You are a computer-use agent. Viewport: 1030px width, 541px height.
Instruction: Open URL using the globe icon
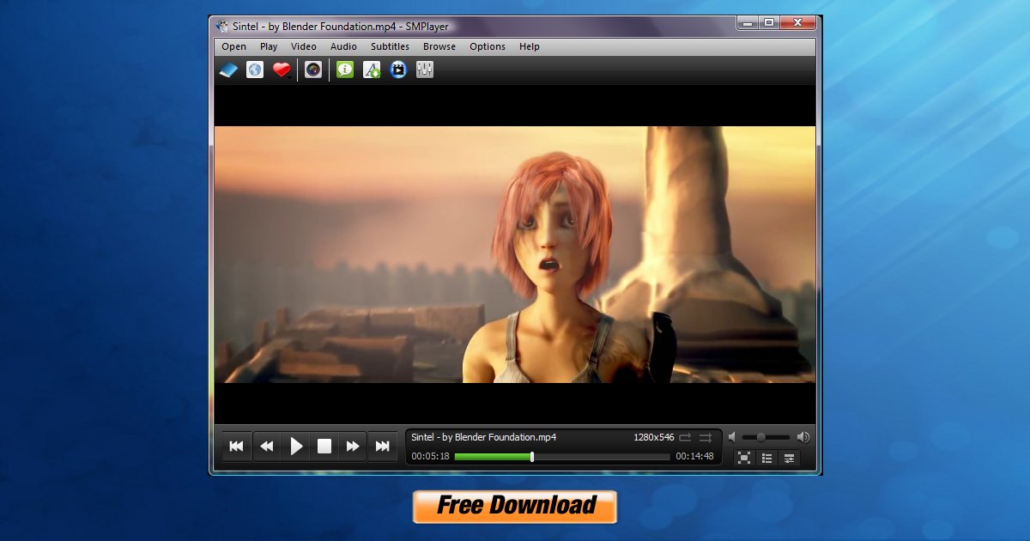coord(255,70)
